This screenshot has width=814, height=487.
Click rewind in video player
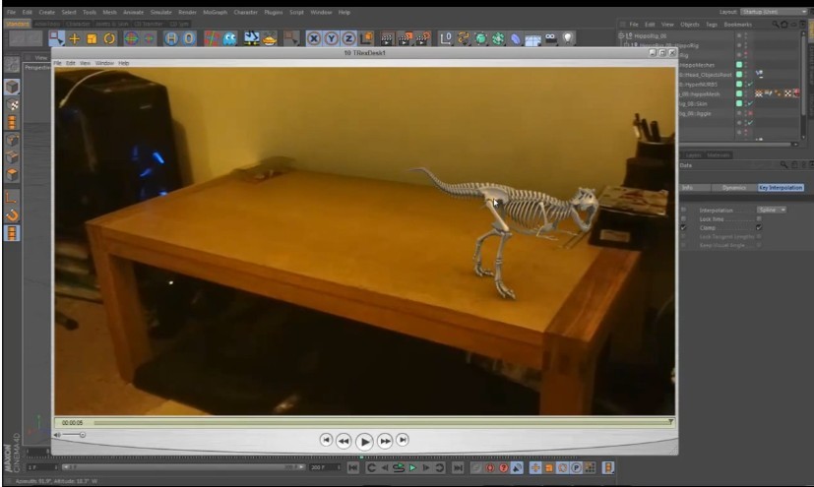[344, 441]
